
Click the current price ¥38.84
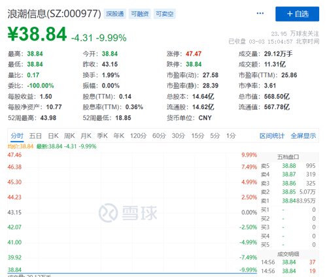37,34
